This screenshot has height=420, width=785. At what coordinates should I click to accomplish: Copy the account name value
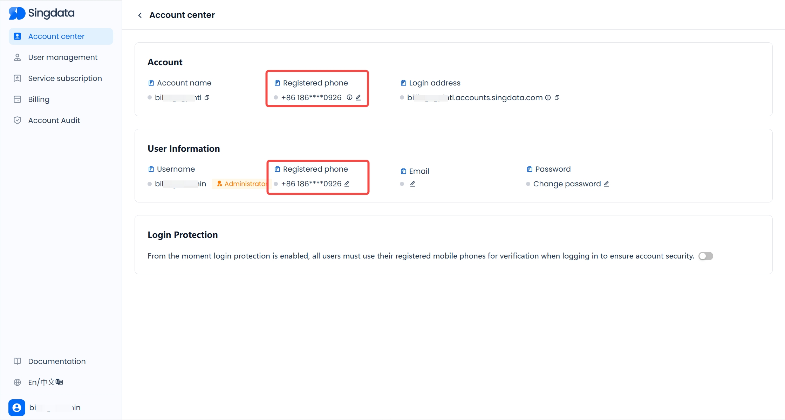(207, 98)
